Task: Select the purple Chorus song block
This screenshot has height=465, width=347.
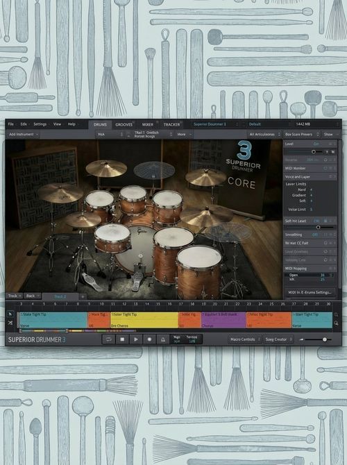Action: point(223,320)
